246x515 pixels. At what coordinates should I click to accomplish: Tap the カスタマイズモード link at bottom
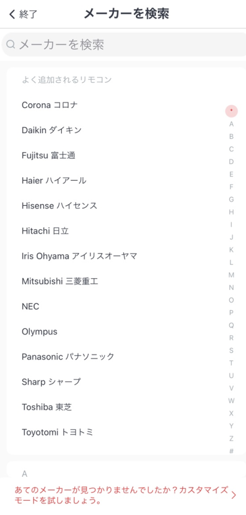point(122,496)
